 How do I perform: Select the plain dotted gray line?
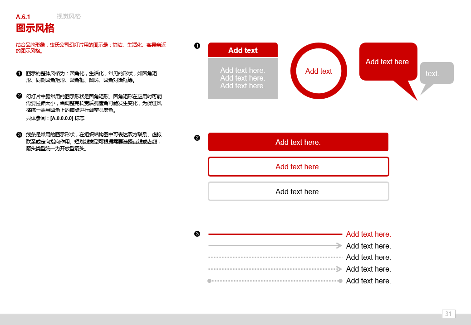[x=275, y=257]
